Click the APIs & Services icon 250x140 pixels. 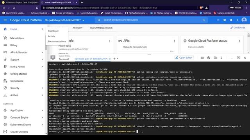pos(5,52)
